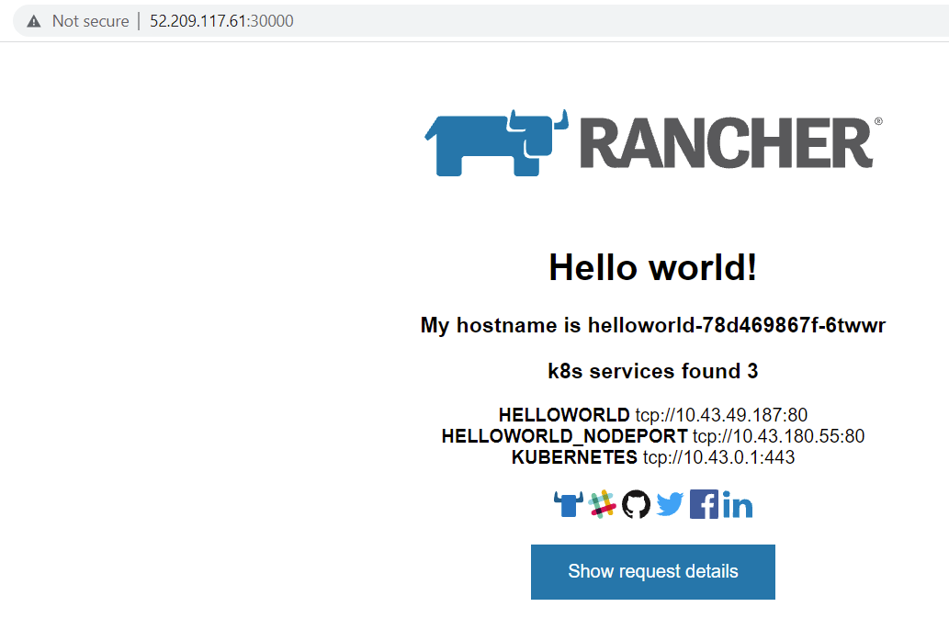Click the Not secure warning icon
The height and width of the screenshot is (618, 949).
[34, 21]
